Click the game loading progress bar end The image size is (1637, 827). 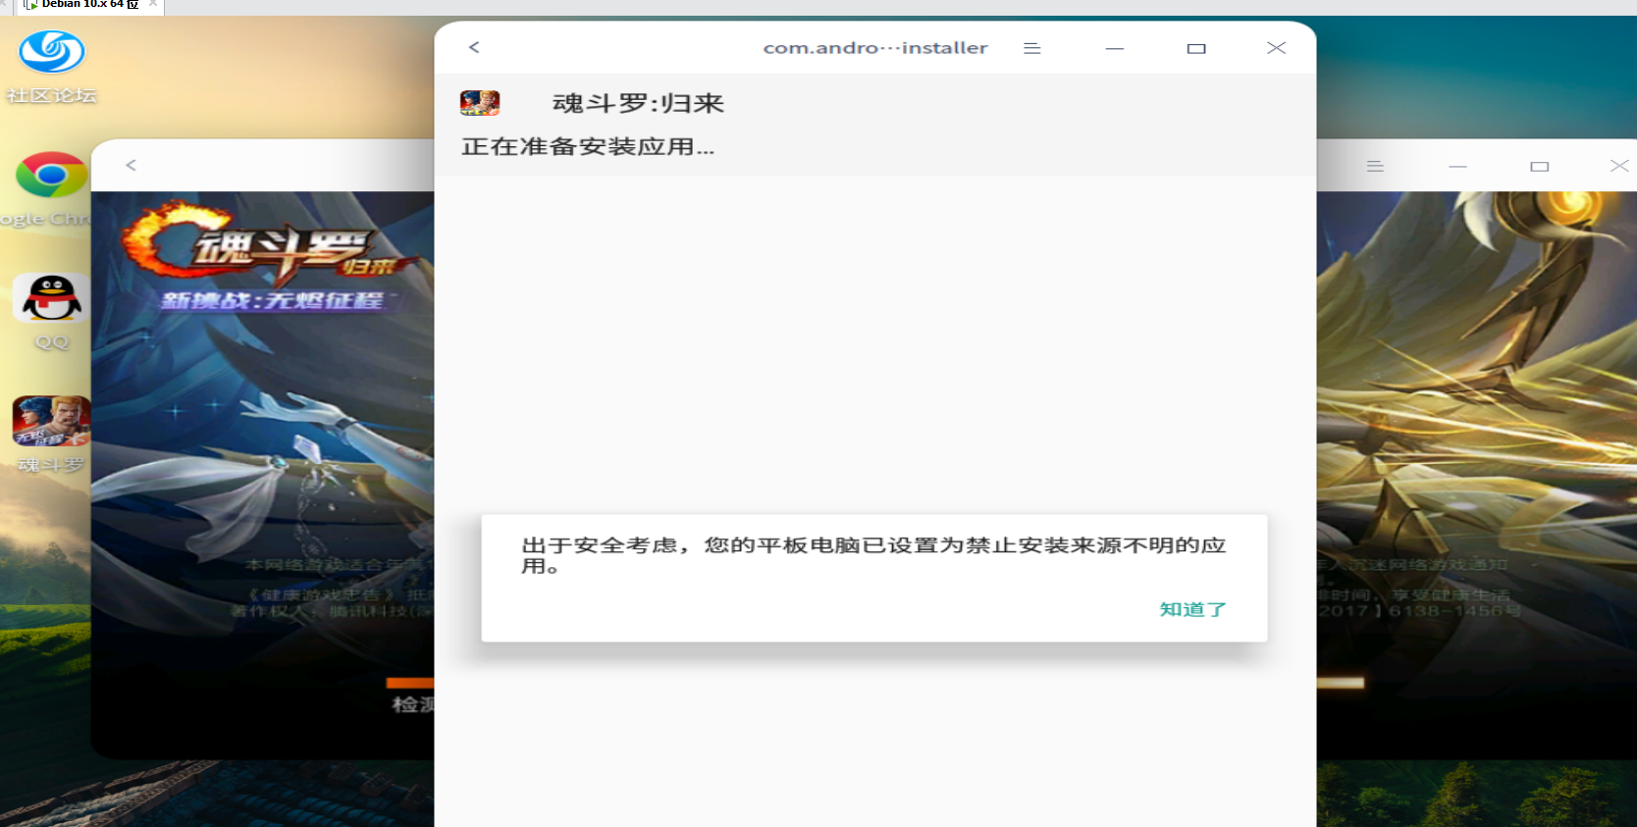click(x=1341, y=683)
